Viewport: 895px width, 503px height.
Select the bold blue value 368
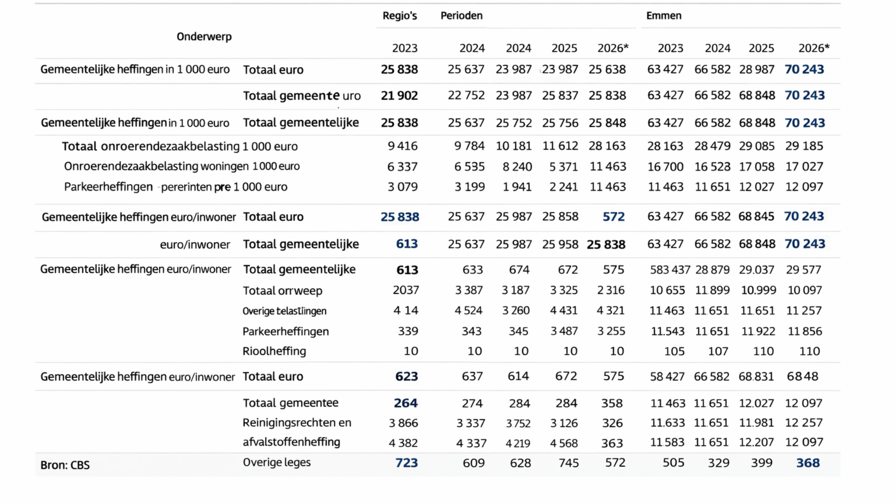(807, 463)
